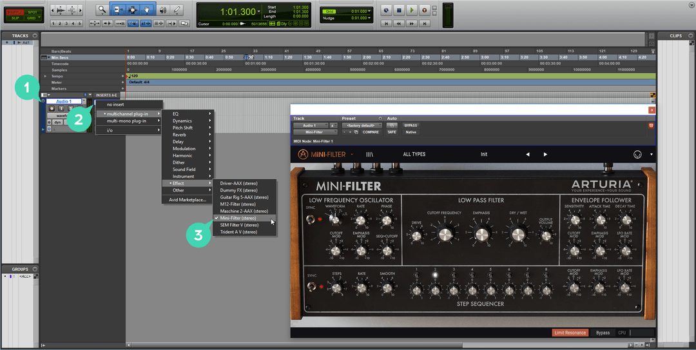696x350 pixels.
Task: Toggle the LFO Sync switch
Action: point(311,219)
